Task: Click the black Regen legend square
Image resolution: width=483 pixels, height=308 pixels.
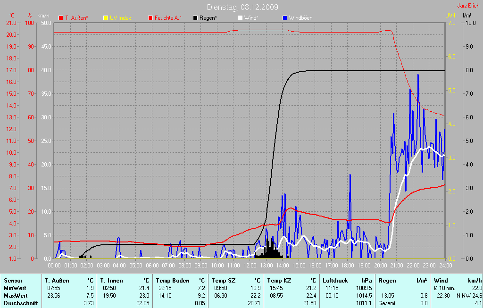Action: pos(196,18)
